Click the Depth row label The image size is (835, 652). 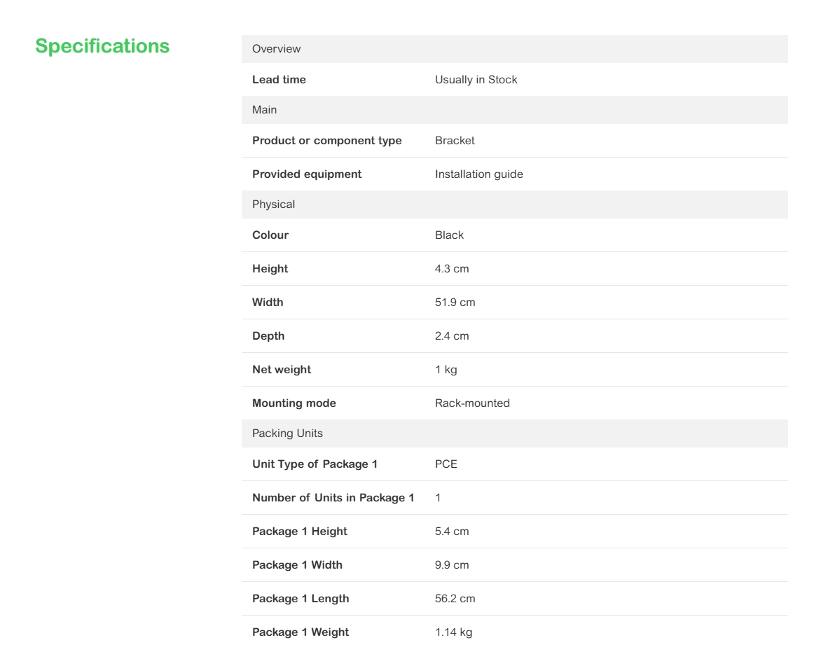(268, 336)
